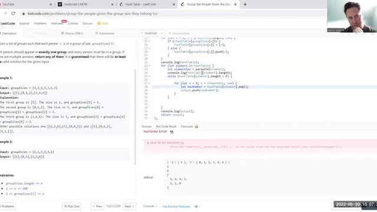Screen dimensions: 377x212
Task: Click the webcam video overlay thumbnail
Action: pos(352,16)
